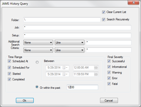Viewport: 141px width, 107px height.
Task: Uncheck the Warning severity checkbox
Action: [109, 72]
